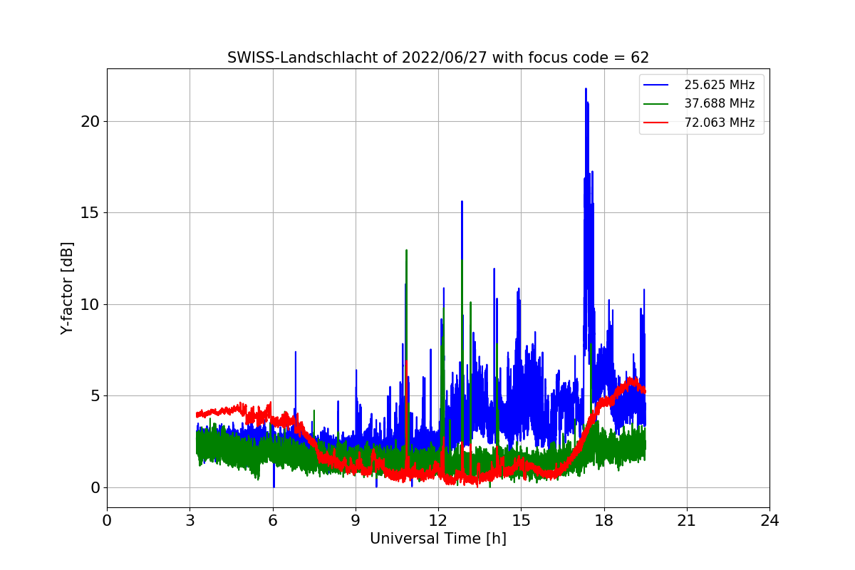Click the x-axis tick label 9
Viewport: 855px width, 570px height.
click(356, 521)
